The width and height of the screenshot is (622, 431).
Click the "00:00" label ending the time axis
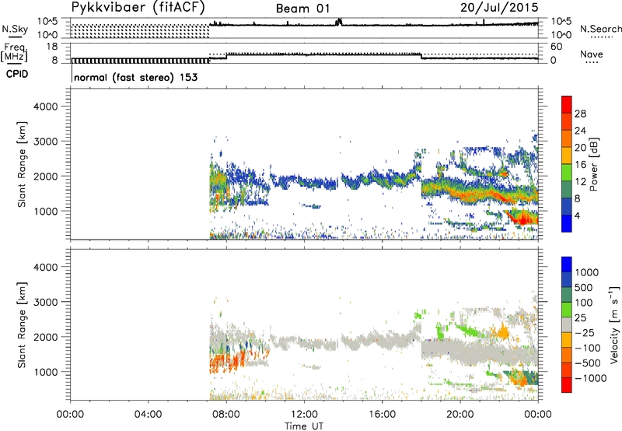tap(538, 415)
